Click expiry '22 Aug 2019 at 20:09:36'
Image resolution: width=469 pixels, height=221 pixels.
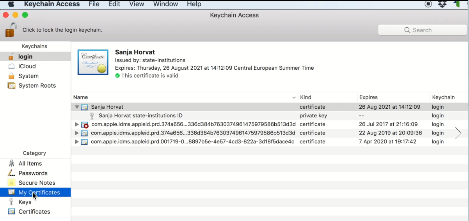click(390, 133)
